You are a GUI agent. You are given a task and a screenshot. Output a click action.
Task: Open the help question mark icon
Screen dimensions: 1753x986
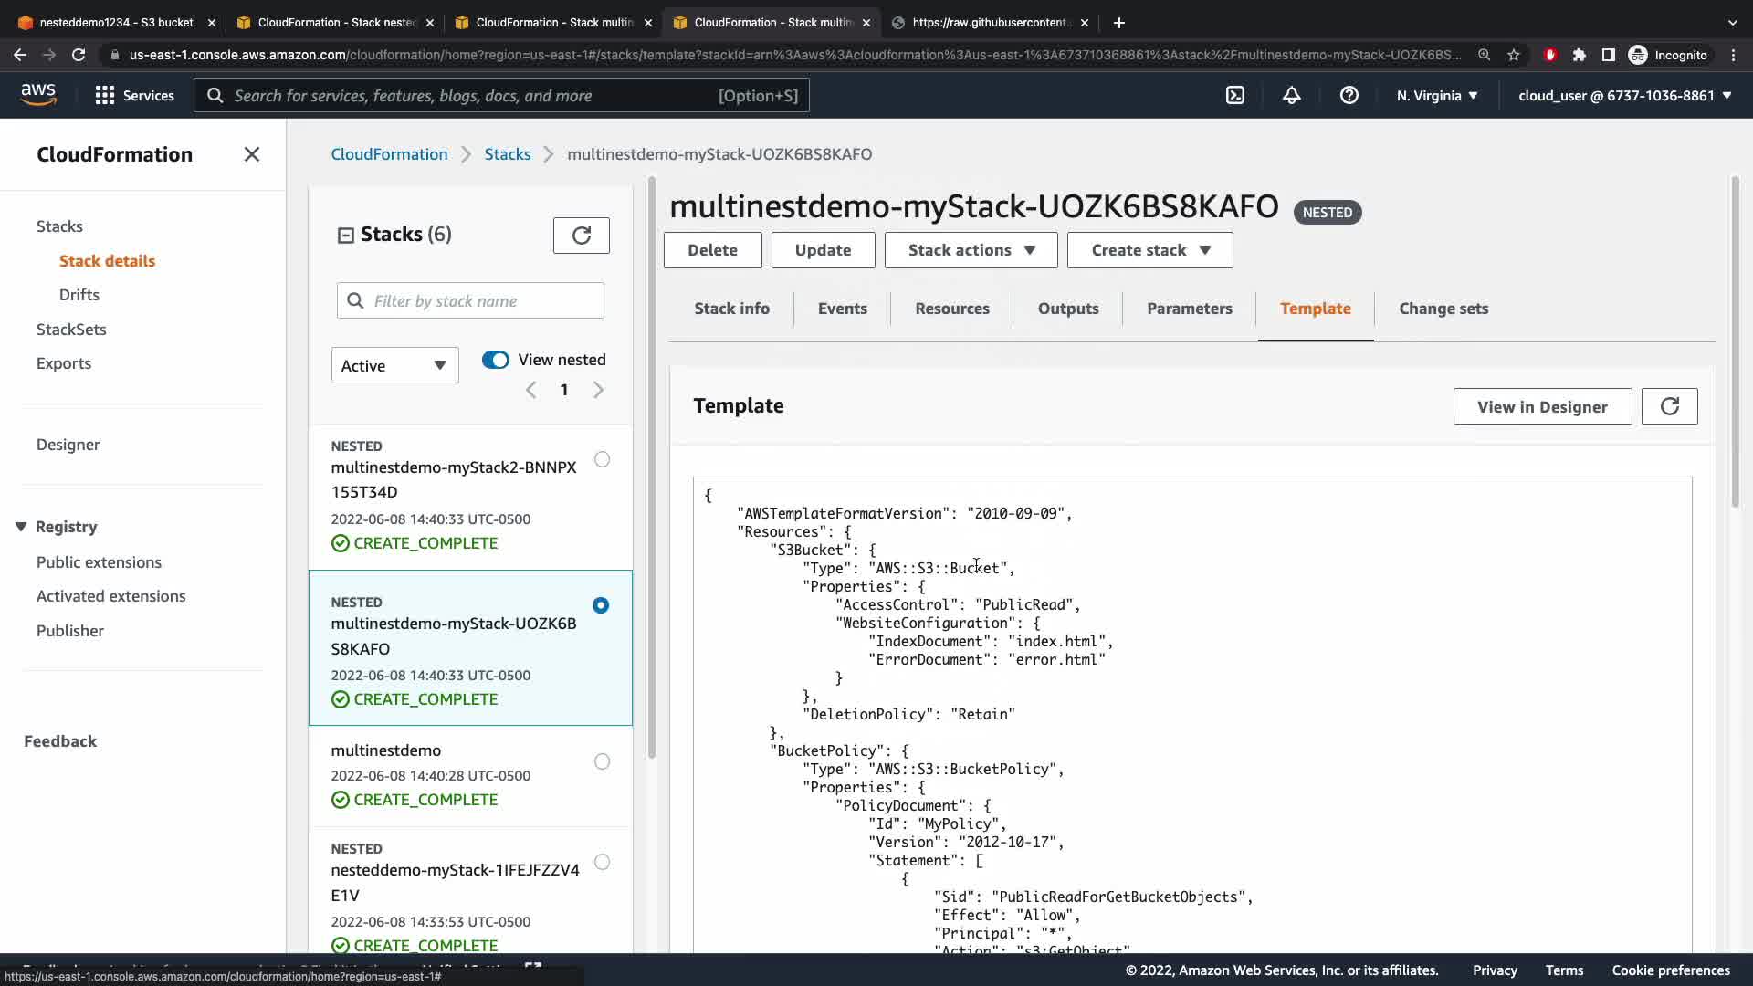click(x=1349, y=95)
